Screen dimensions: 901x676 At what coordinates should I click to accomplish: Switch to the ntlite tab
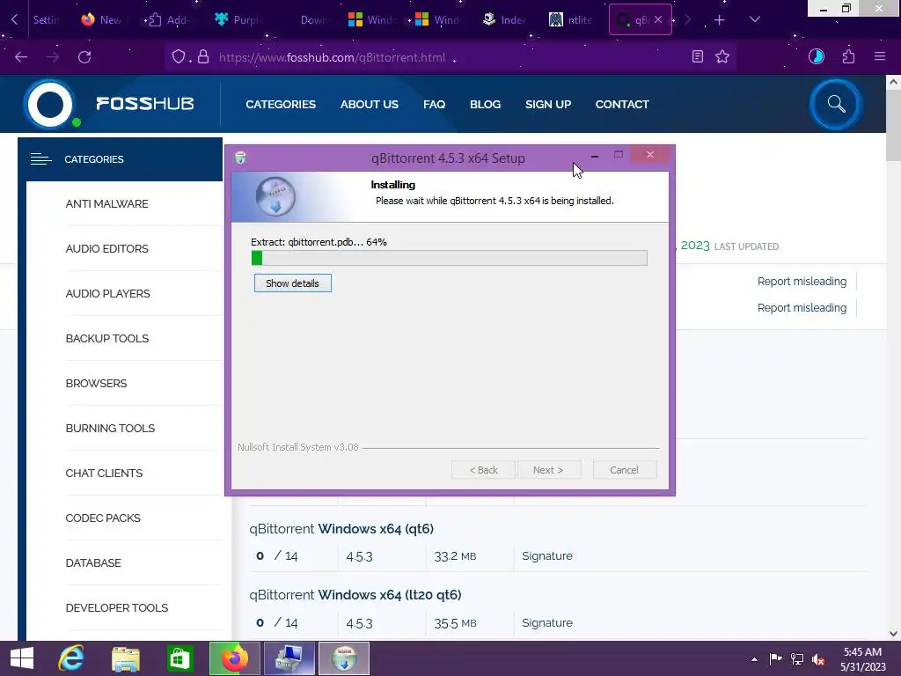click(x=570, y=19)
